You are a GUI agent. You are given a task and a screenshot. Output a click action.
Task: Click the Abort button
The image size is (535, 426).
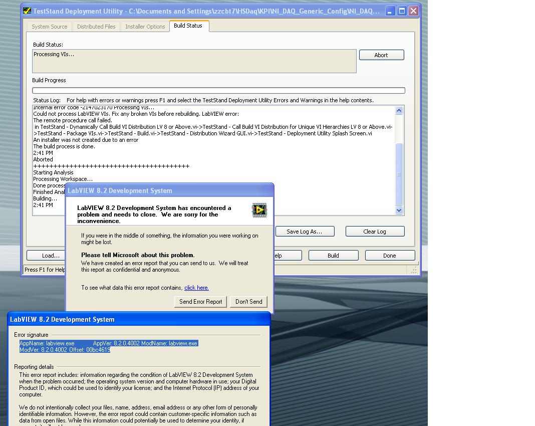click(381, 55)
